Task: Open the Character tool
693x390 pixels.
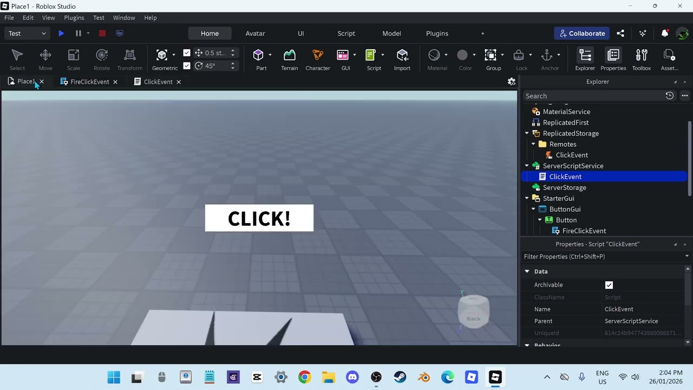Action: pos(318,60)
